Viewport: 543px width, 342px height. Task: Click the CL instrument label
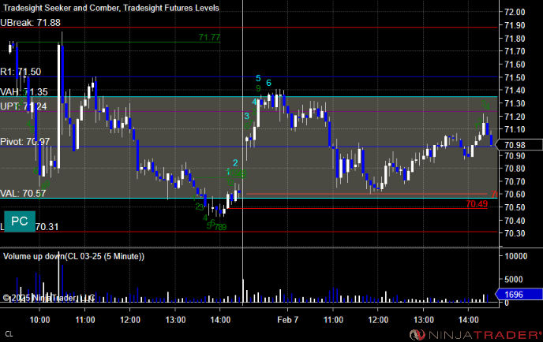click(x=9, y=334)
